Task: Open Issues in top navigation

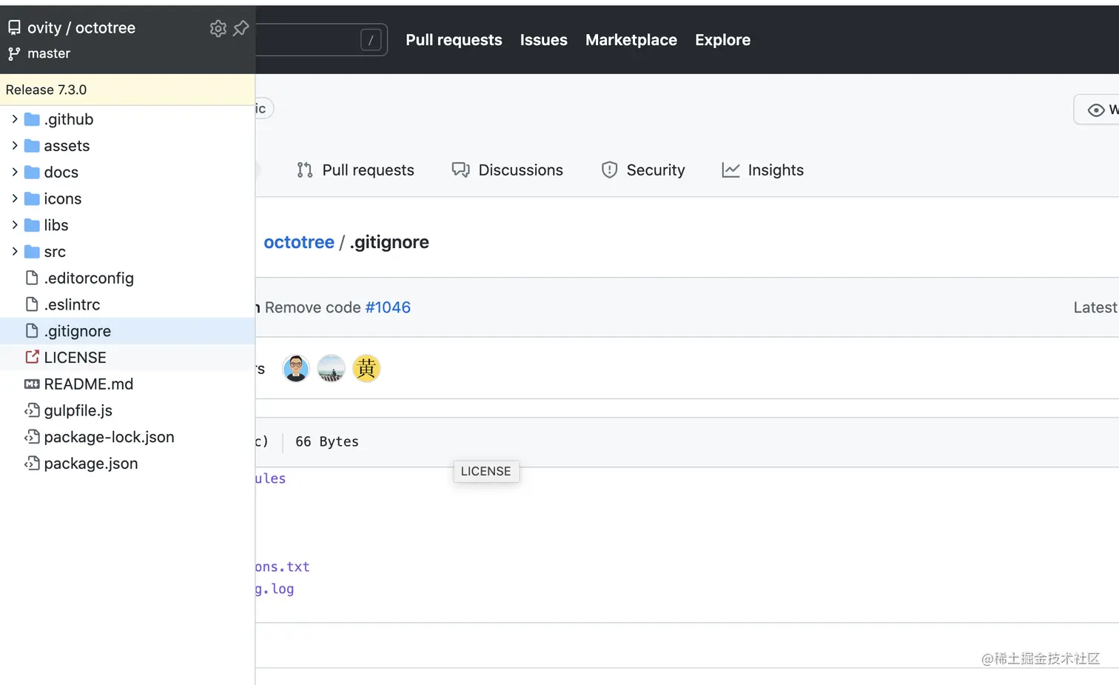Action: [x=544, y=40]
